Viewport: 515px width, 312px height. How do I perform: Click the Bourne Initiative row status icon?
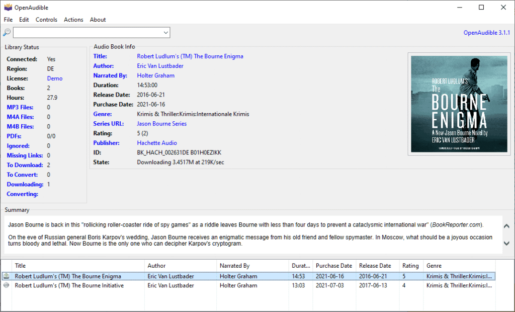coord(6,285)
